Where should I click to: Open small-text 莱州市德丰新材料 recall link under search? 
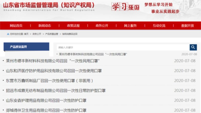coord(93,54)
